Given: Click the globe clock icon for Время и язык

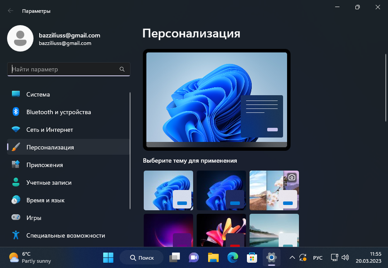Looking at the screenshot, I should pos(16,200).
